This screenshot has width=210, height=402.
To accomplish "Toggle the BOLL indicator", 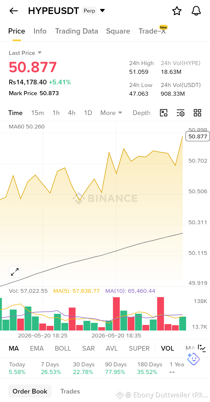I will (63, 348).
